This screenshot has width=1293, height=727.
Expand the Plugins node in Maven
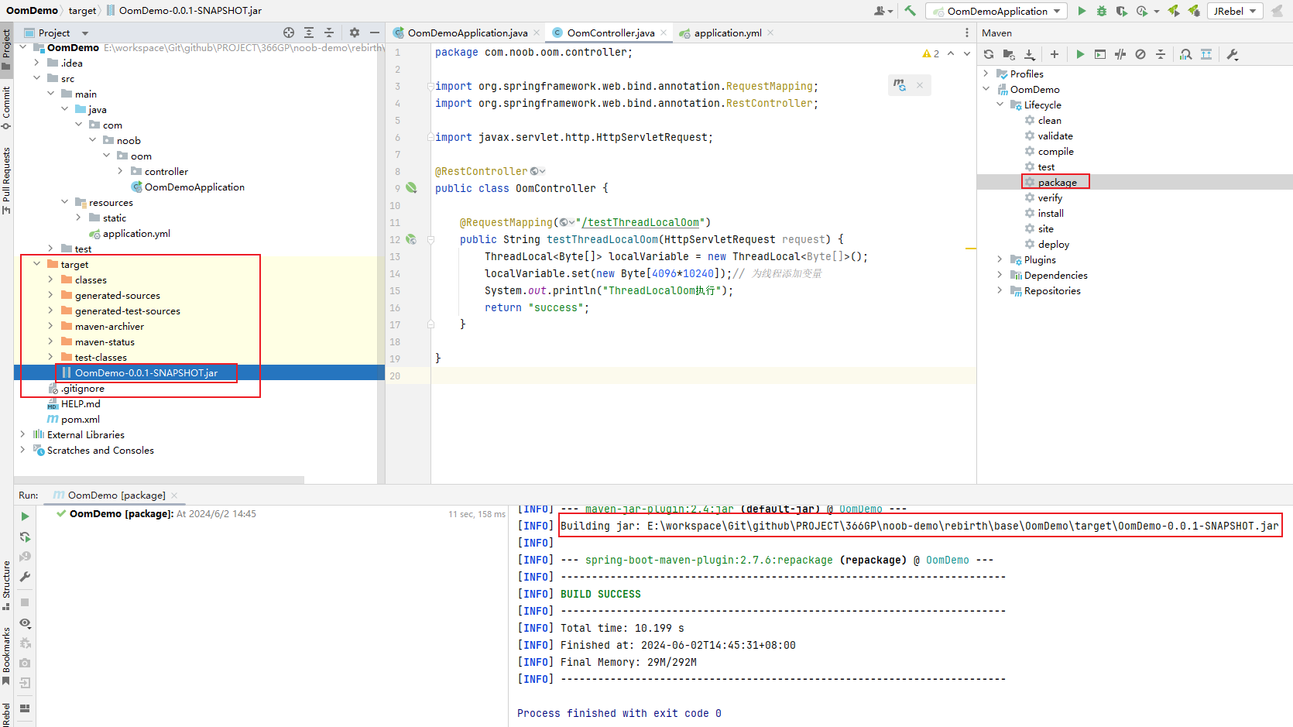pyautogui.click(x=1000, y=259)
